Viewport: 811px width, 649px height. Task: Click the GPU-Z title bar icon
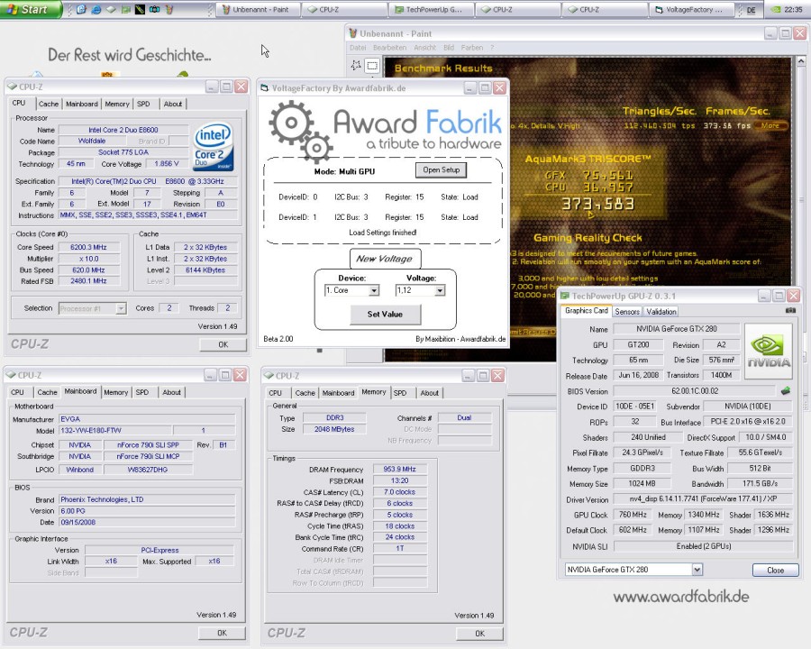(565, 296)
